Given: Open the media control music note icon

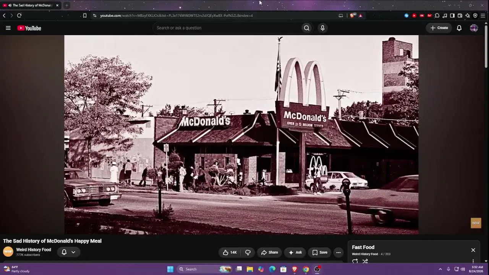Looking at the screenshot, I should pos(445,16).
